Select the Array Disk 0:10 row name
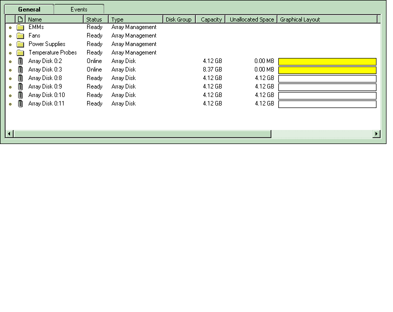The image size is (393, 312). tap(47, 95)
